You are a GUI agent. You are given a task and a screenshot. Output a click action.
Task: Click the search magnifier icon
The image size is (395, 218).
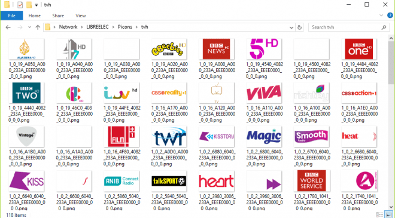click(x=384, y=27)
